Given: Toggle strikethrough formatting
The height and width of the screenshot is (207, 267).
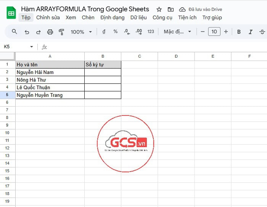Looking at the screenshot, I should 262,32.
